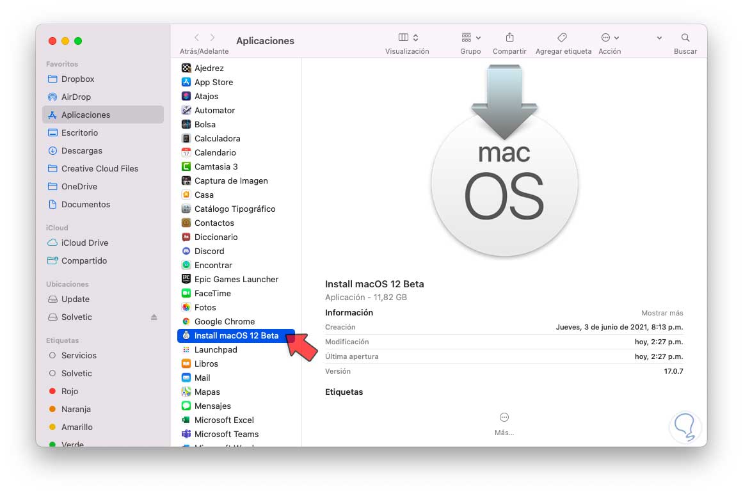
Task: Select Aplicaciones in Favoritos
Action: [103, 115]
